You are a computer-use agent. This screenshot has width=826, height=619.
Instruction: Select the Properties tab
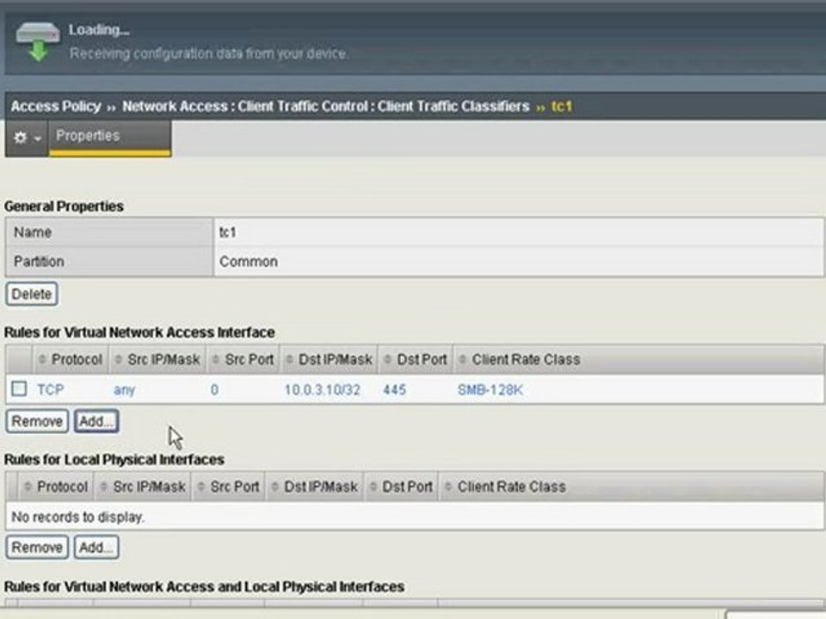(x=109, y=137)
